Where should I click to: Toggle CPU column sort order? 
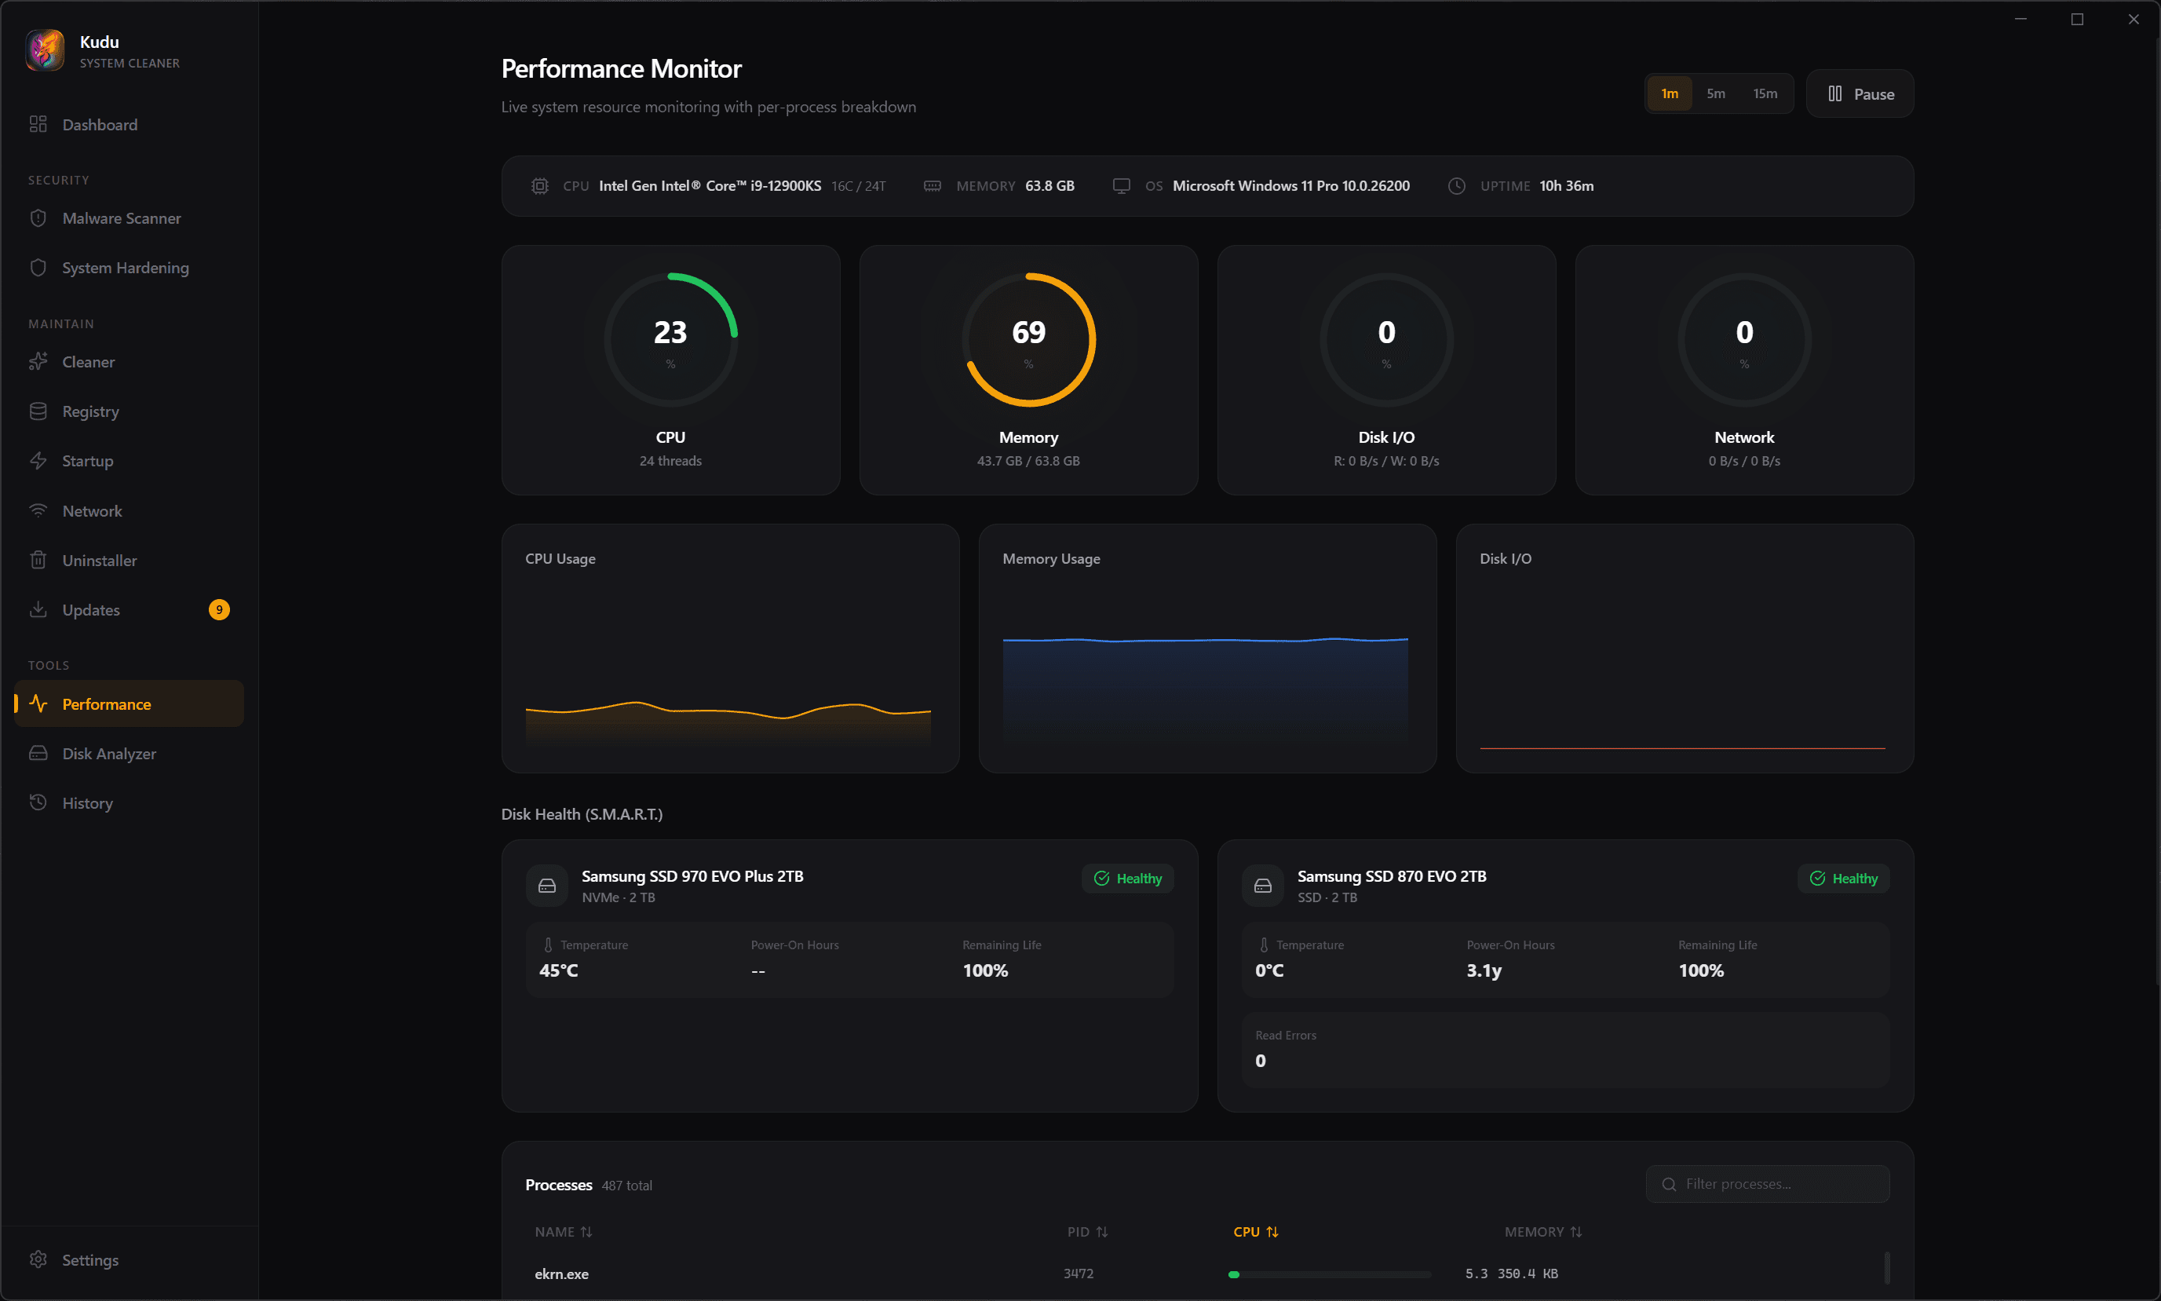pos(1255,1231)
